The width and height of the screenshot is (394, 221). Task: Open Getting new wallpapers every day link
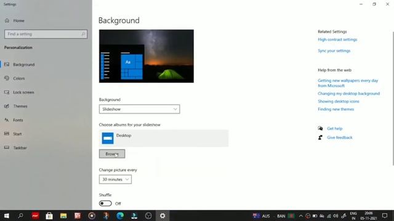tap(348, 83)
